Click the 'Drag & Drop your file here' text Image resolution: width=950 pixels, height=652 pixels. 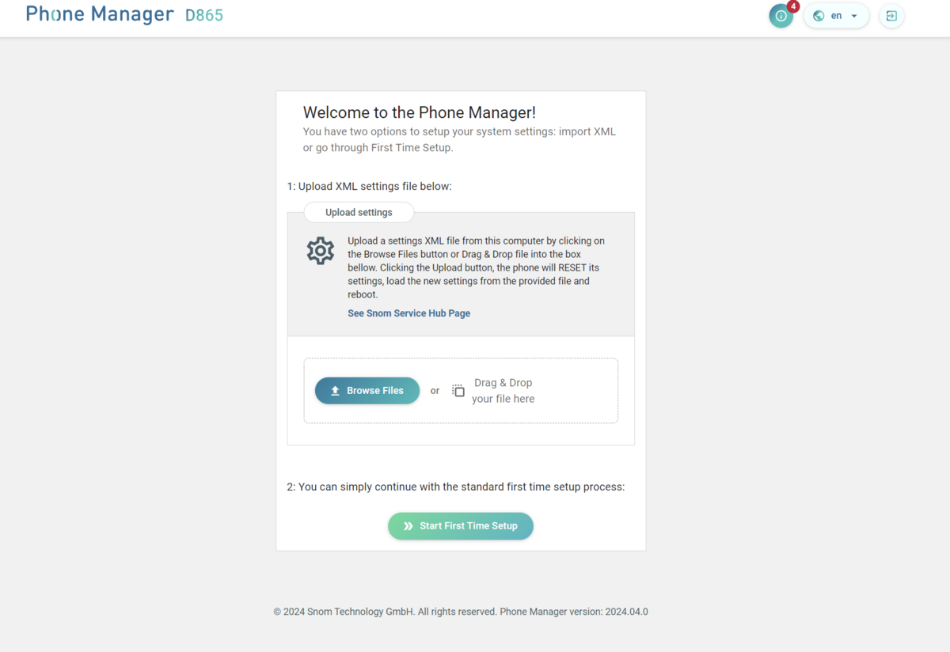tap(503, 391)
